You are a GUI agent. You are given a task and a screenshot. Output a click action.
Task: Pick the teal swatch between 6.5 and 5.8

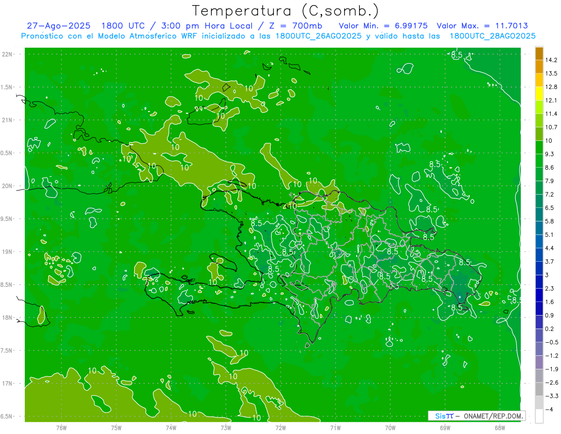click(539, 214)
